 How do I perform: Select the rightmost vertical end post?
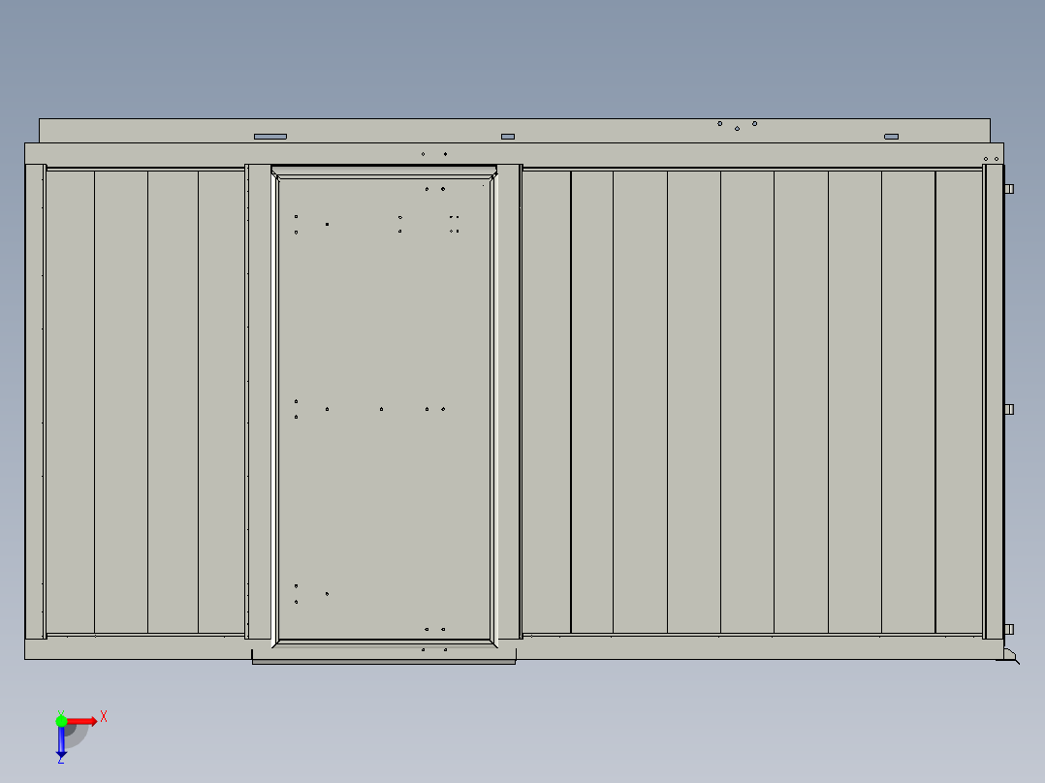coord(994,402)
